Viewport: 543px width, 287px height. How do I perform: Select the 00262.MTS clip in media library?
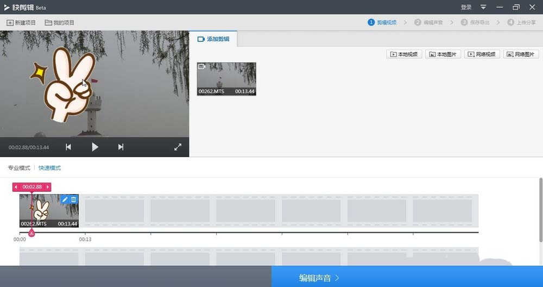click(x=226, y=79)
